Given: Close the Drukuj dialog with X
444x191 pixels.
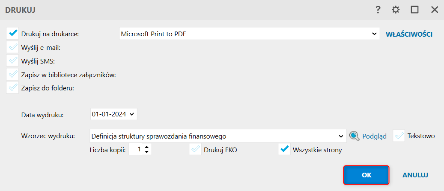Looking at the screenshot, I should [434, 10].
